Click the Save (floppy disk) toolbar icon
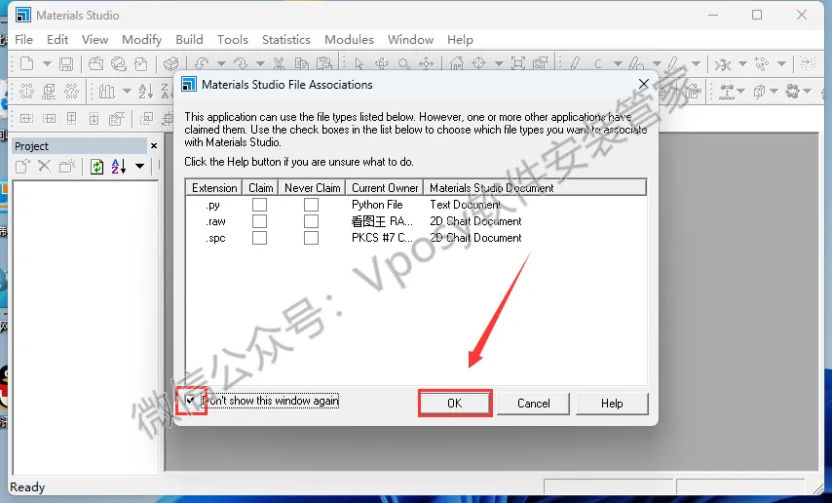Viewport: 832px width, 503px height. (66, 64)
